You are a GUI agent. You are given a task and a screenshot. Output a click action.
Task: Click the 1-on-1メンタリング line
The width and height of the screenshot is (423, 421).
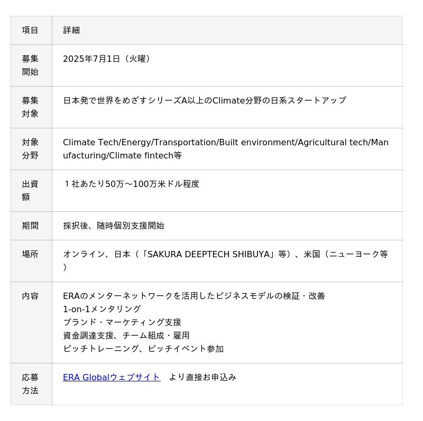pos(102,309)
